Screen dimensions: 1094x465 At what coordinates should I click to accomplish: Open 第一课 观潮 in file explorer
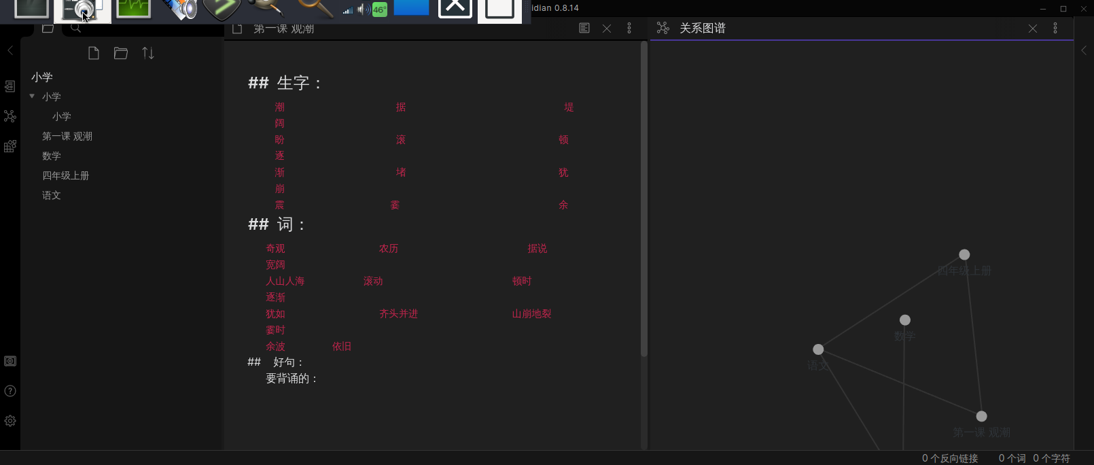pyautogui.click(x=67, y=136)
